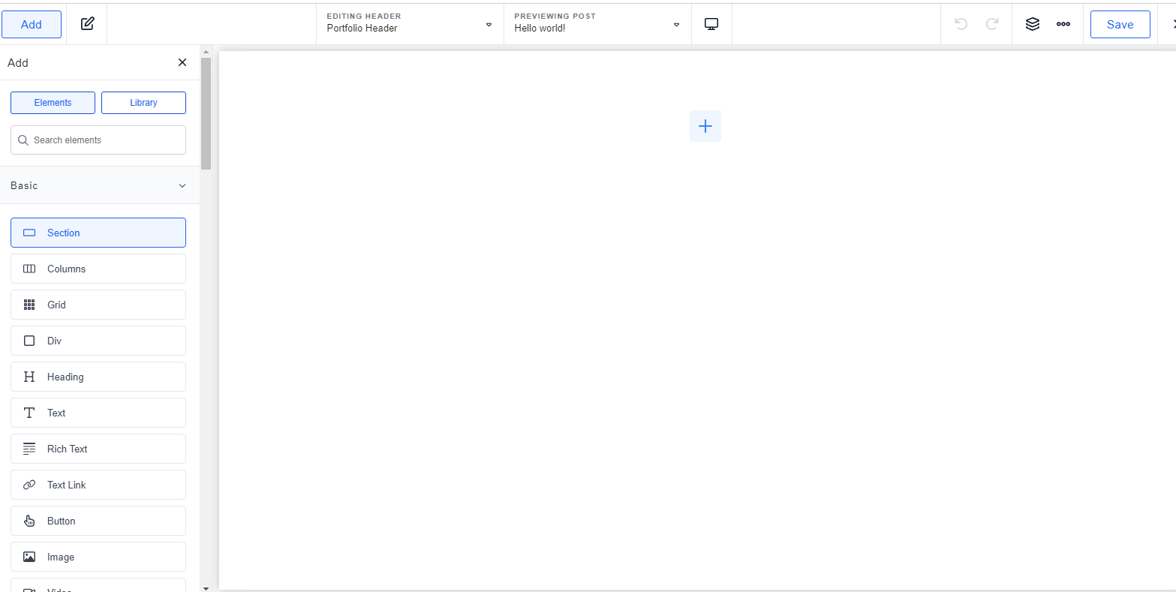Insert a Text Link element
This screenshot has height=592, width=1176.
click(x=98, y=485)
